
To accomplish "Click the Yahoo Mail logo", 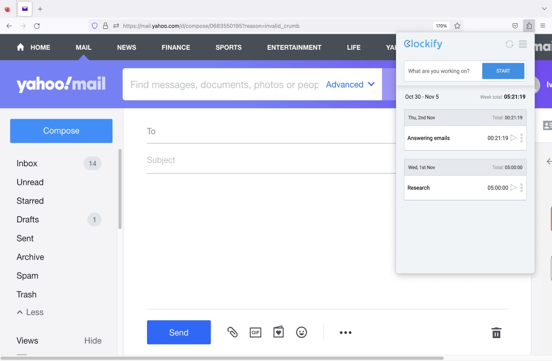I will tap(61, 84).
